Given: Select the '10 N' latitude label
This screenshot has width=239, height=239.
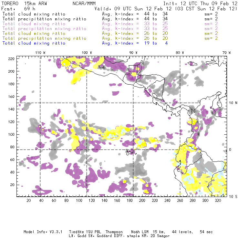Looking at the screenshot, I should (x=233, y=103).
